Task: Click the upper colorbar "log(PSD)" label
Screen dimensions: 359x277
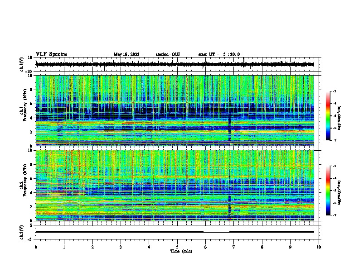Action: click(340, 118)
